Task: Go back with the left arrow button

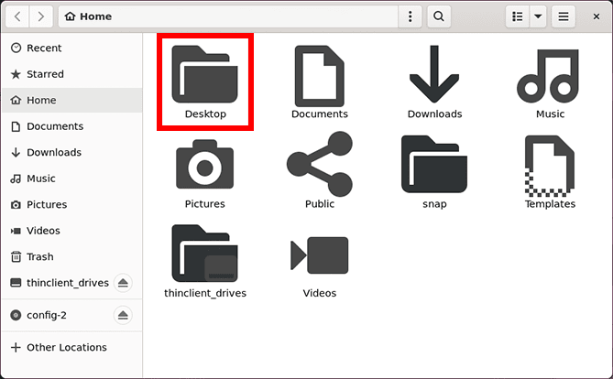Action: tap(17, 16)
